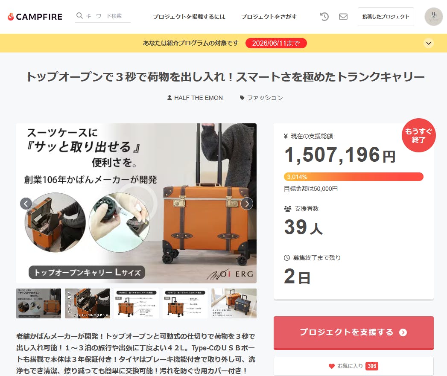This screenshot has height=376, width=447.
Task: Click プロジェクトを支援する button
Action: click(x=354, y=332)
